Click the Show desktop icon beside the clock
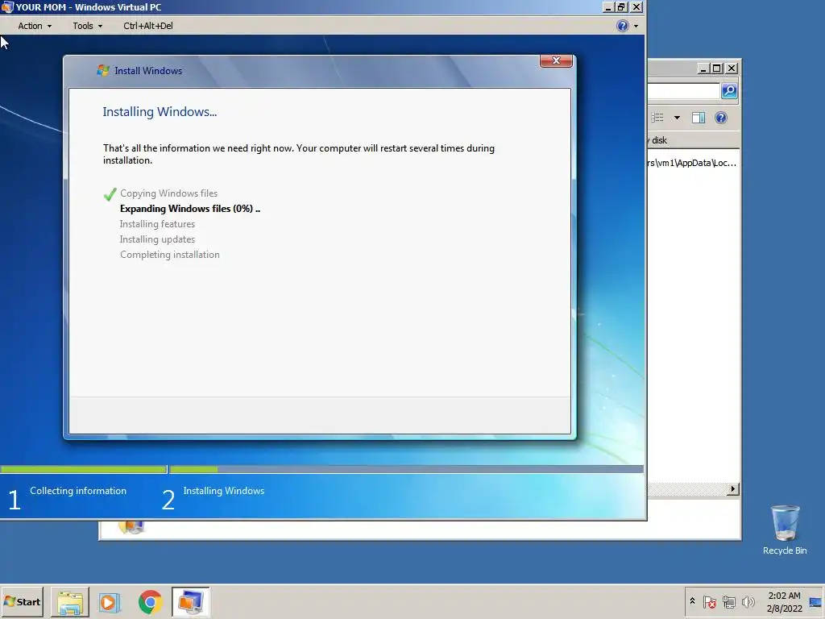Viewport: 825px width, 619px height. (815, 602)
